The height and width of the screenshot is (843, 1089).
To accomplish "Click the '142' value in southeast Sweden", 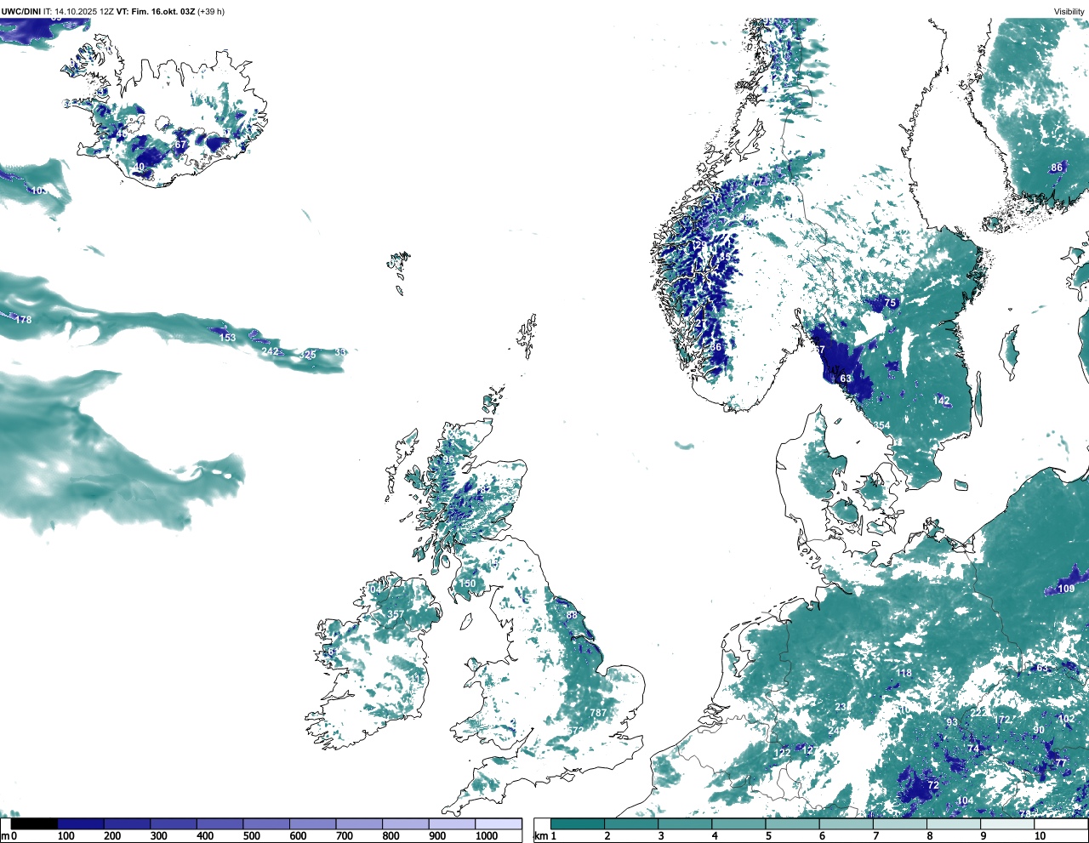I will point(941,401).
